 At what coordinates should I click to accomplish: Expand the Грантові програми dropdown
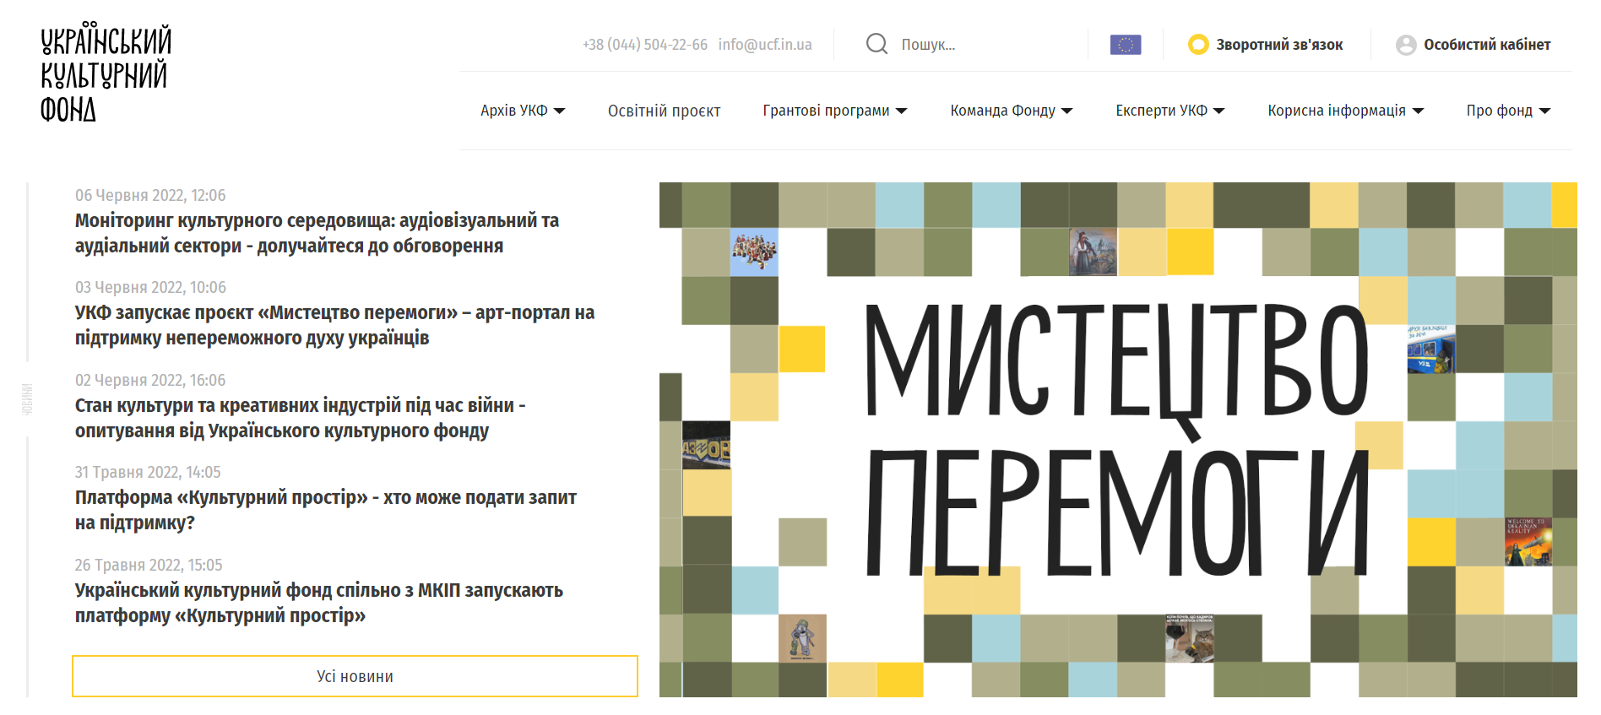coord(834,111)
